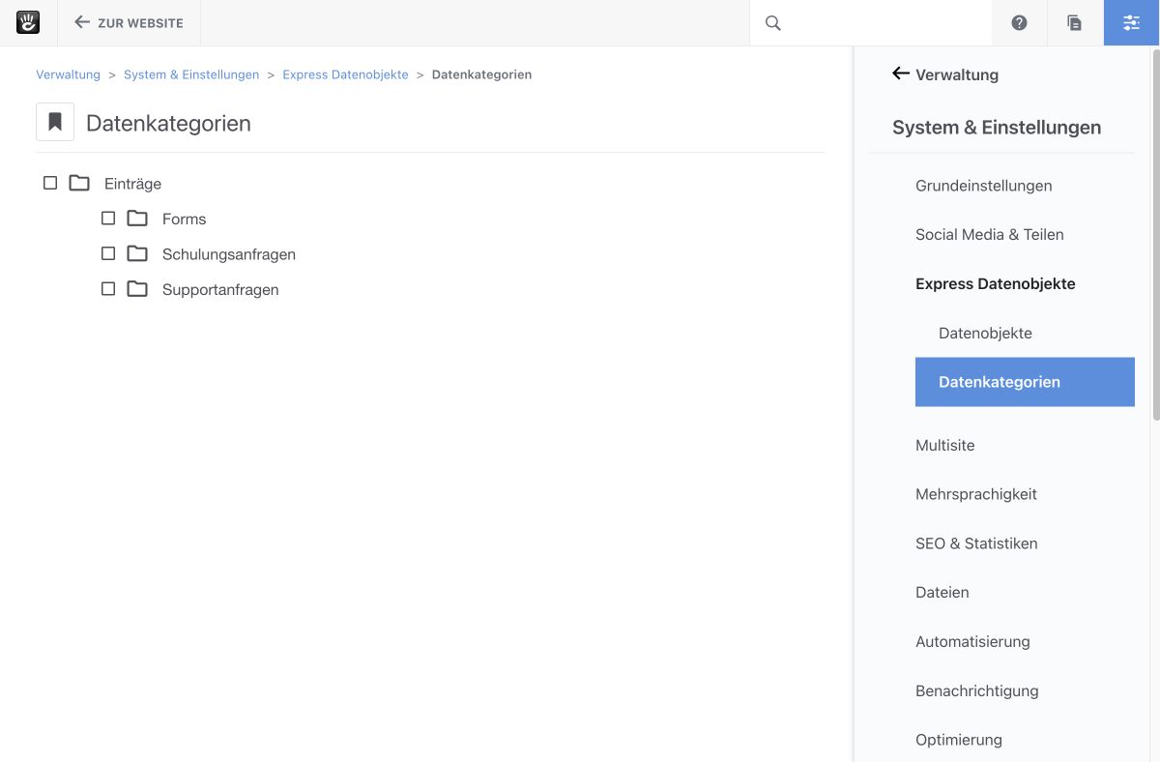The image size is (1160, 762).
Task: Click the Express Datenobjekte breadcrumb link
Action: coord(345,74)
